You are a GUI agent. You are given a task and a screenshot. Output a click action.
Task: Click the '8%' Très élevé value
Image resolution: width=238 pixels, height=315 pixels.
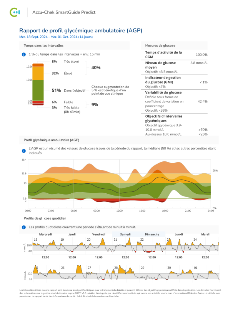[54, 62]
